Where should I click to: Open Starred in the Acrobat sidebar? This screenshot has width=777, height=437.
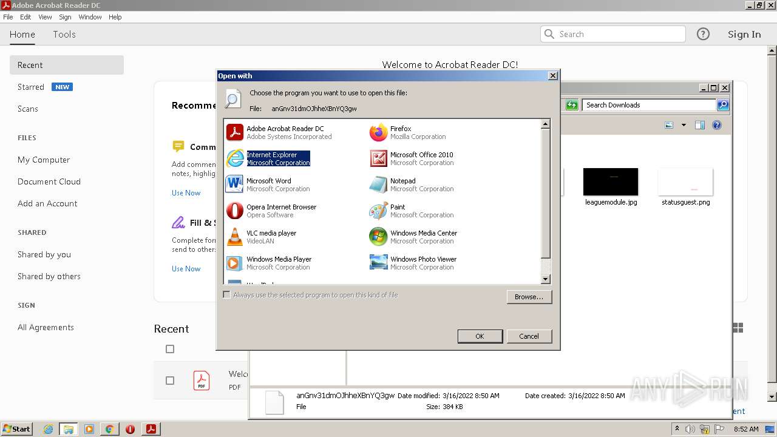31,87
